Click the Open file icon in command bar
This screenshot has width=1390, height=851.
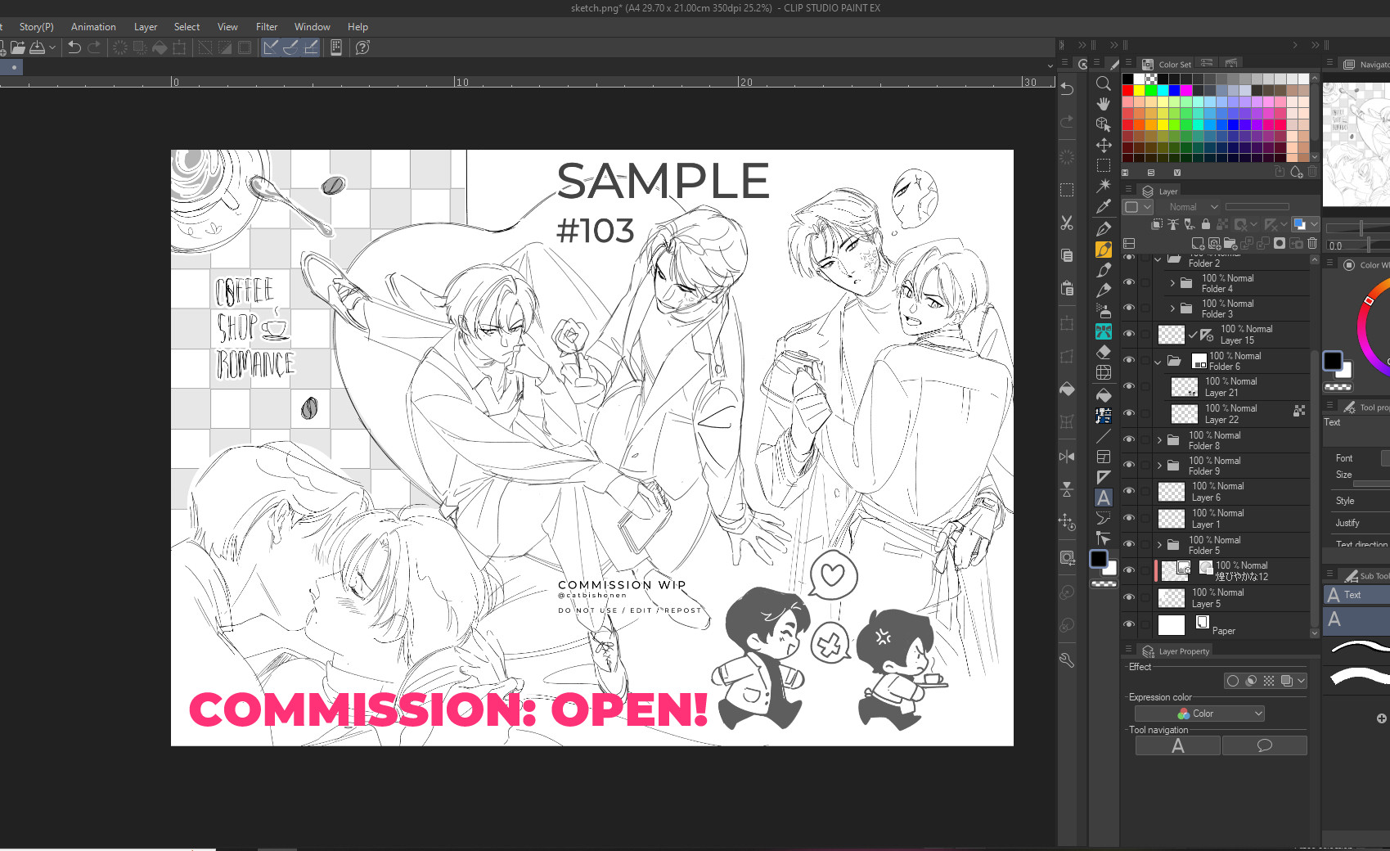click(17, 47)
